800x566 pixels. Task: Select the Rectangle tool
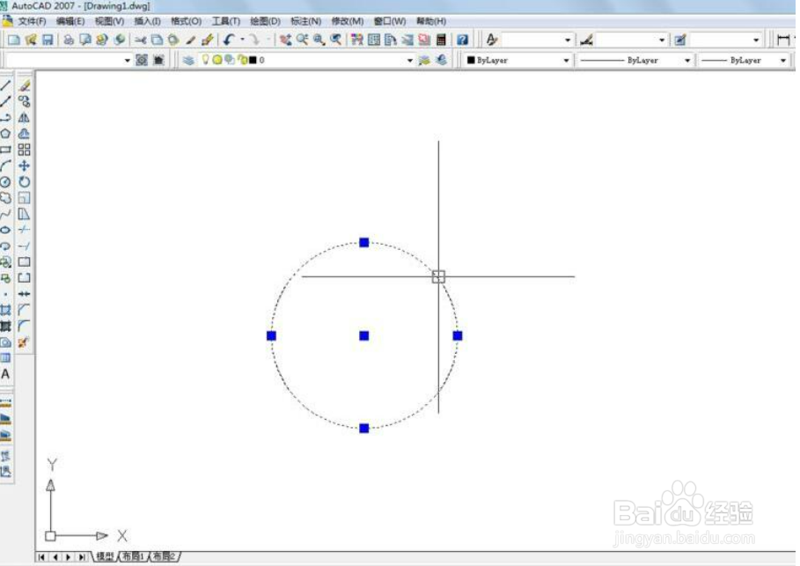point(7,150)
